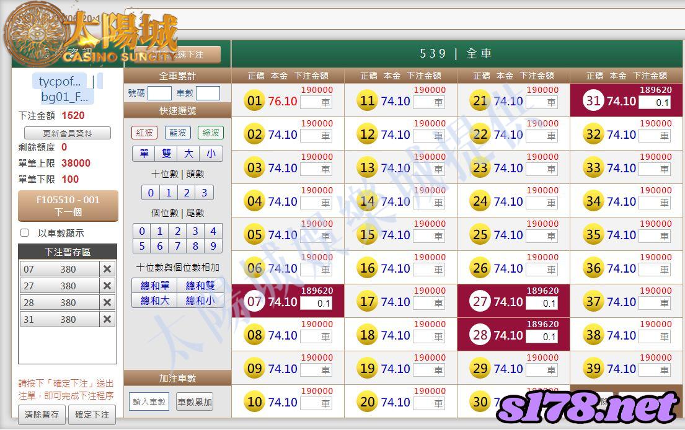685x430 pixels.
Task: Click the 76.10 odds for number 01
Action: pos(282,101)
